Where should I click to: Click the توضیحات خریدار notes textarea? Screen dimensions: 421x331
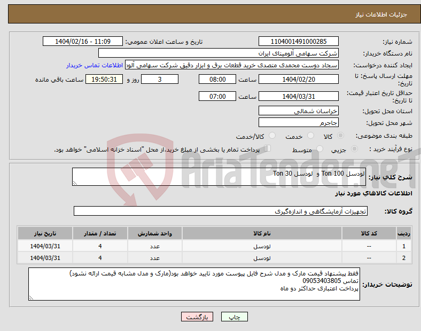pyautogui.click(x=194, y=284)
